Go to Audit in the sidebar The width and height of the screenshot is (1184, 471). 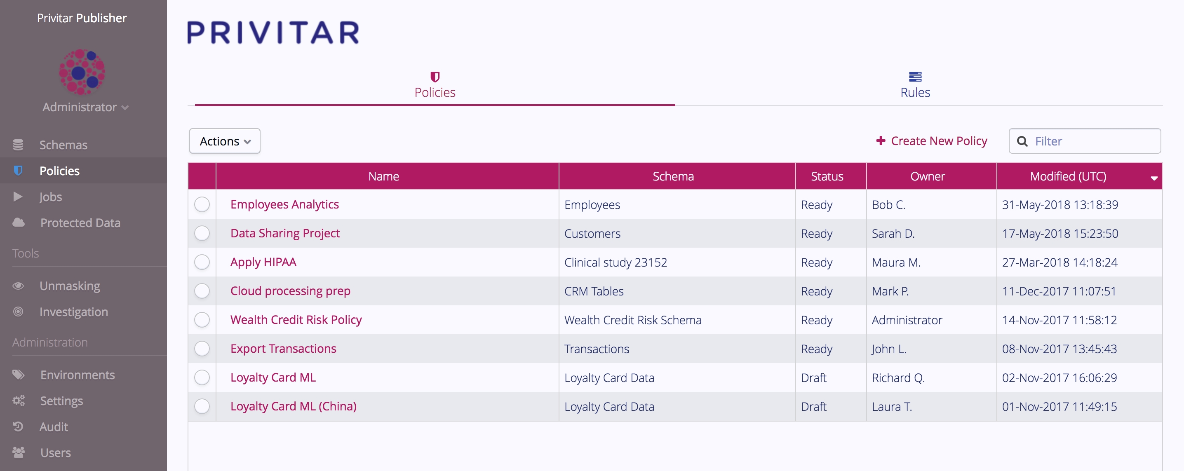click(x=54, y=426)
